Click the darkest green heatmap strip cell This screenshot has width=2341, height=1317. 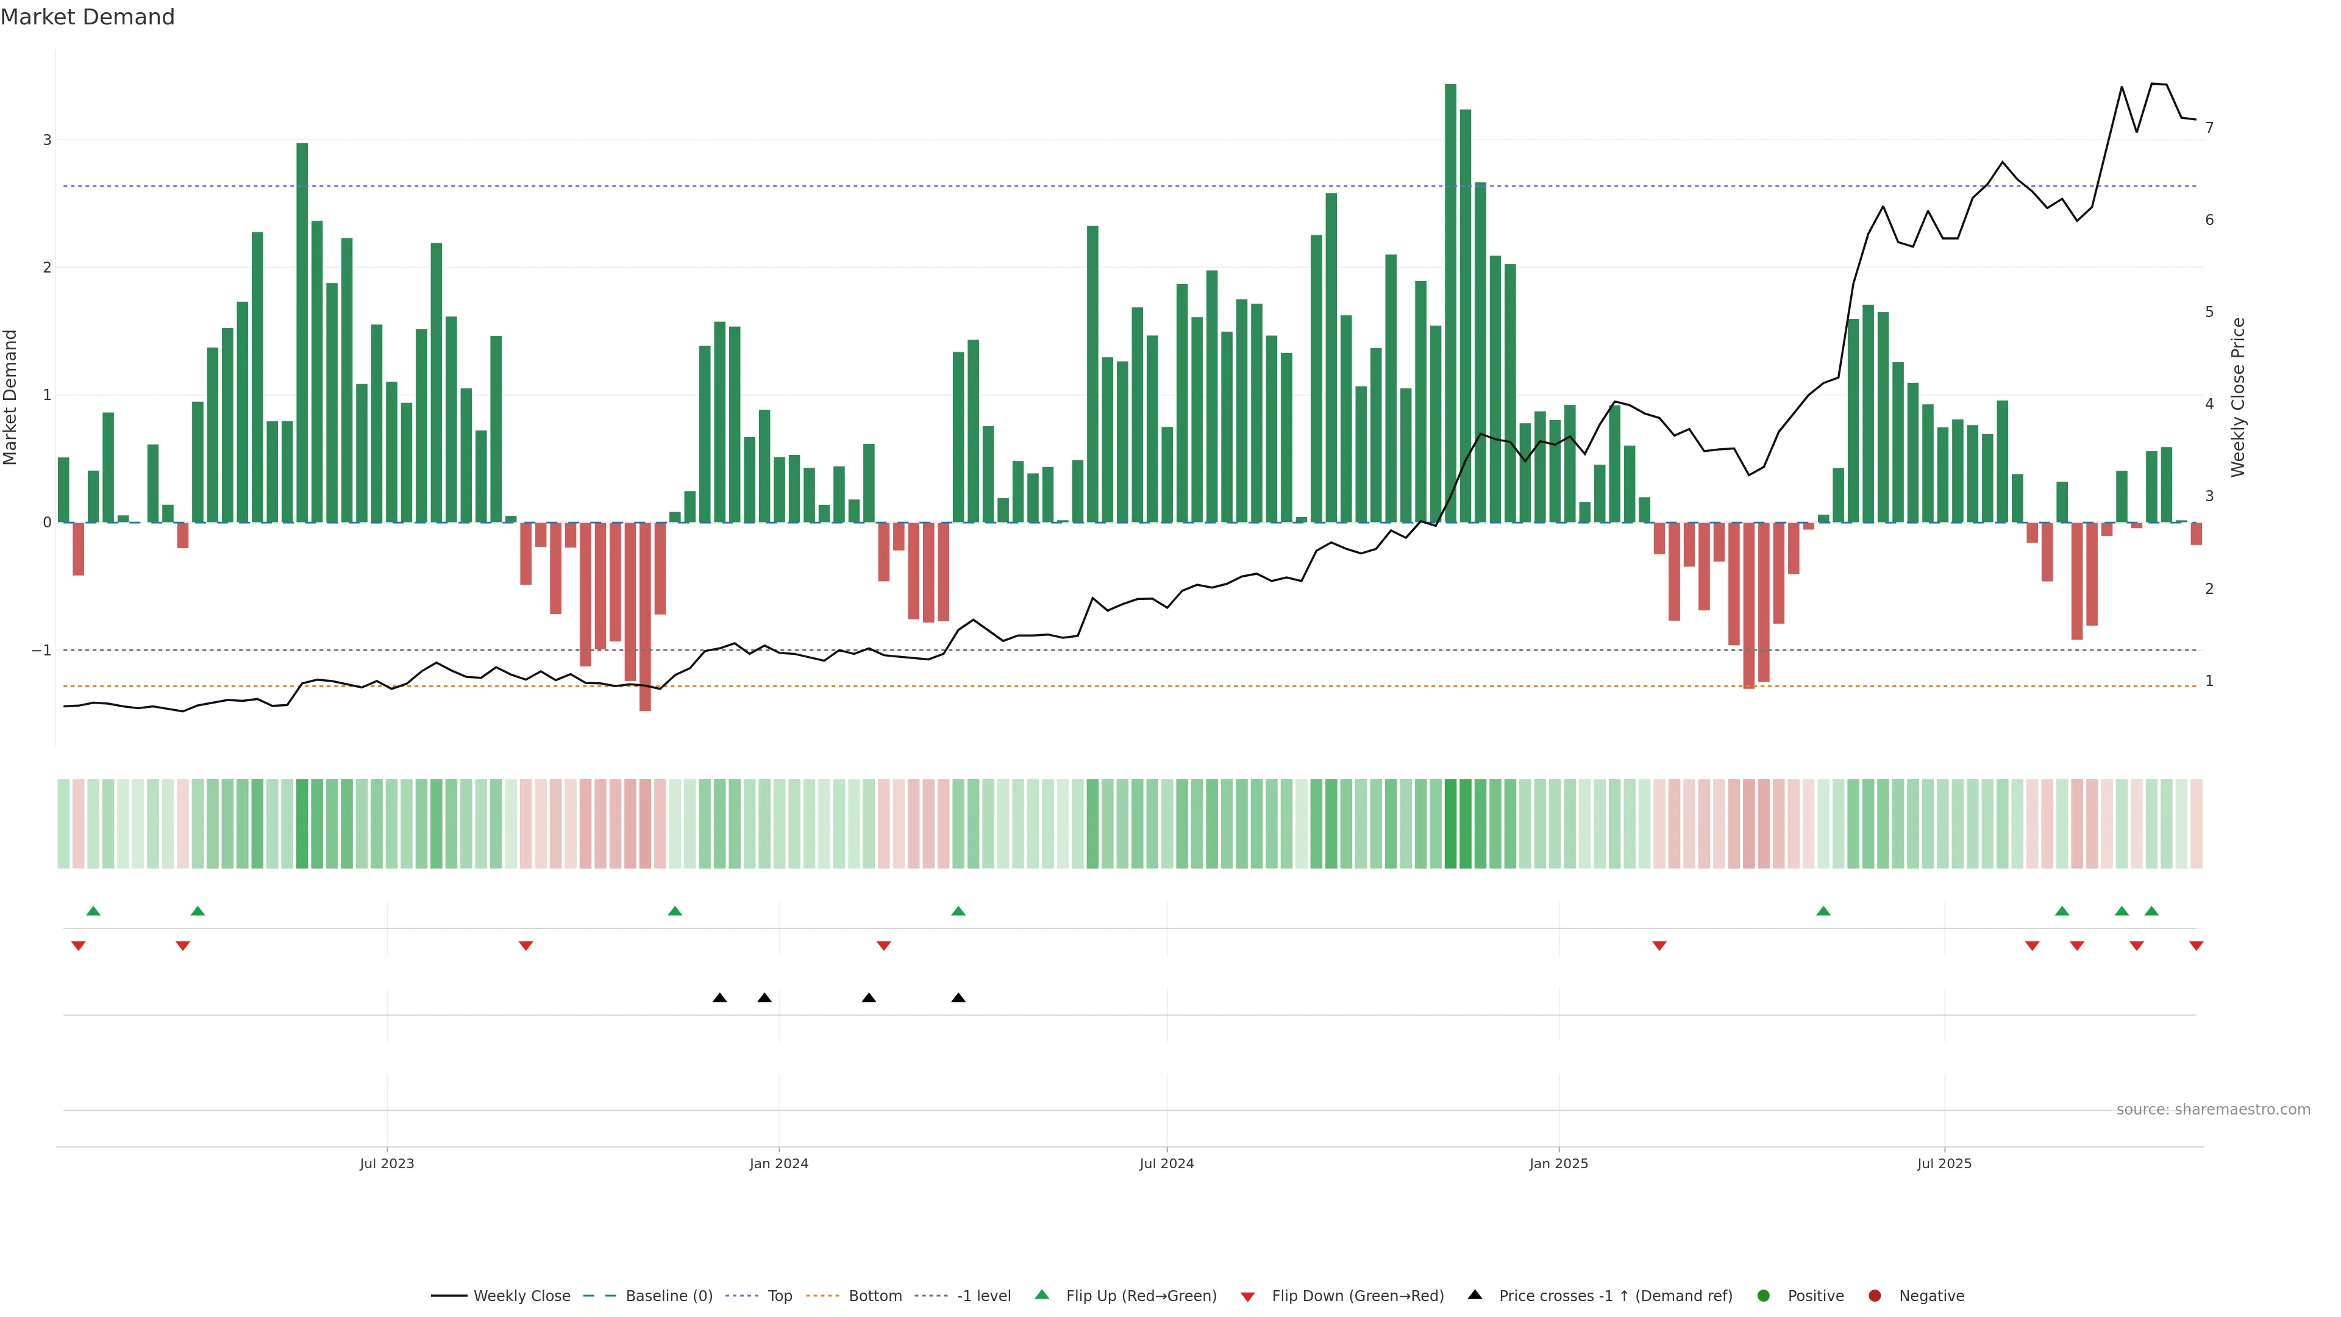[x=1450, y=824]
